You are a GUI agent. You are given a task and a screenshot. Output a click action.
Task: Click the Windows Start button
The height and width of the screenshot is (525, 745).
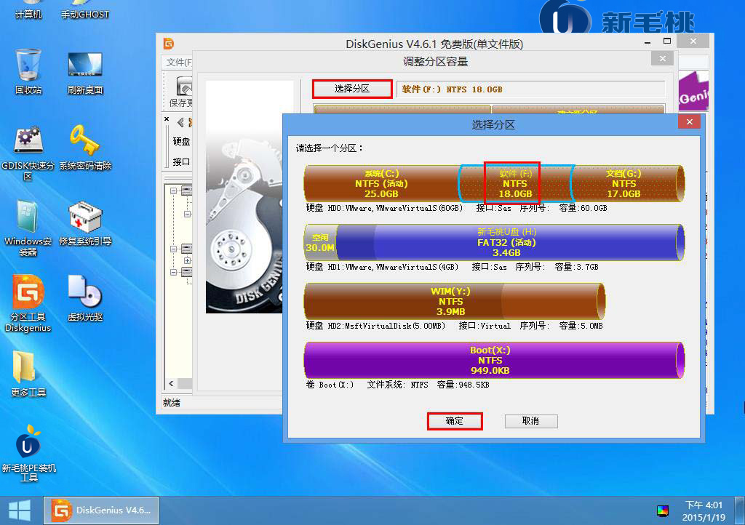pyautogui.click(x=20, y=510)
